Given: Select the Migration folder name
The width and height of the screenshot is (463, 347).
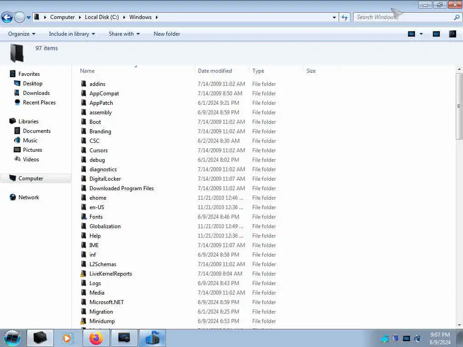Looking at the screenshot, I should click(x=101, y=312).
